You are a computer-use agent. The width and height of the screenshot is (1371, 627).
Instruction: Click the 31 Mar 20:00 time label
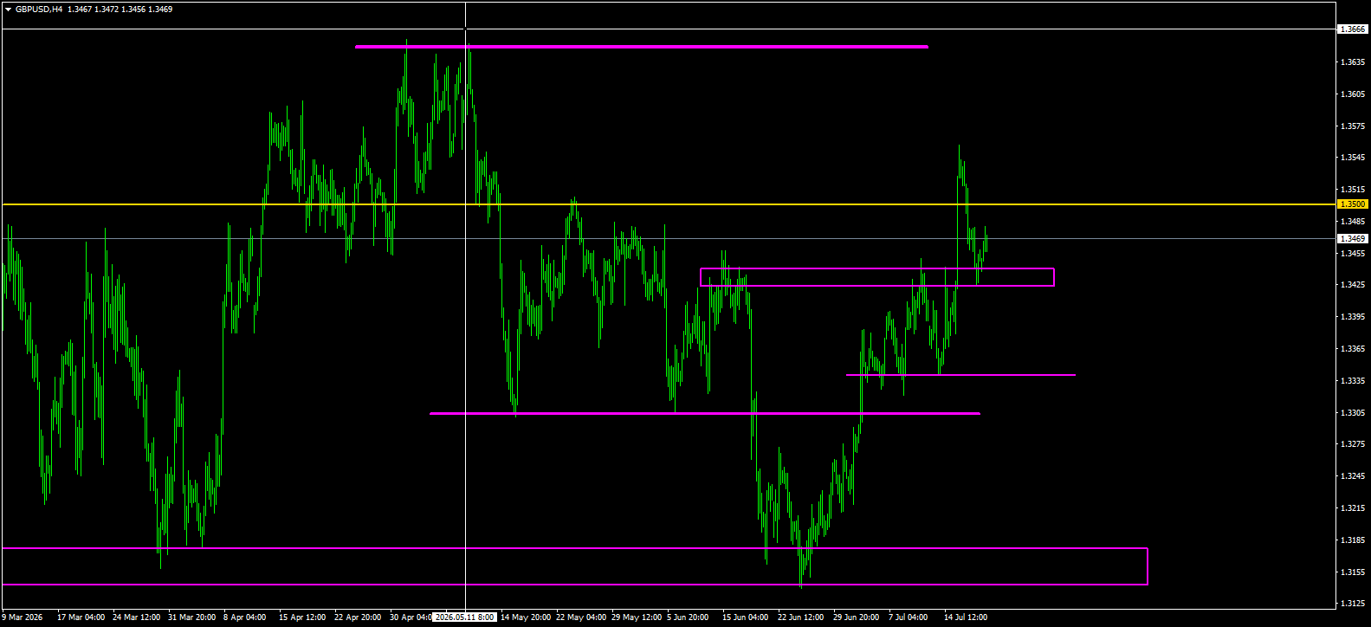[192, 617]
